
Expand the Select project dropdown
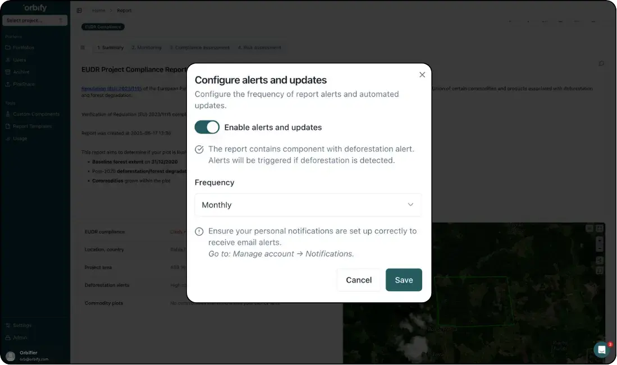pyautogui.click(x=35, y=20)
